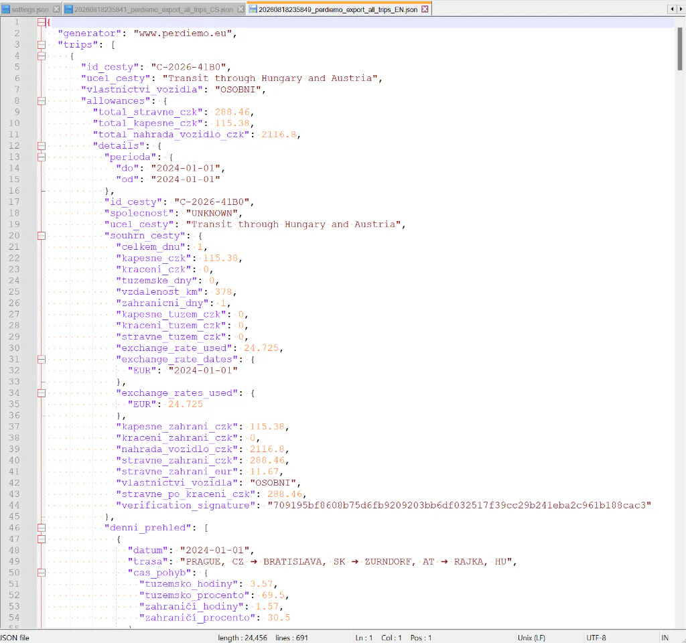Fold the "souhrn_cesty" object at line 20

point(41,236)
